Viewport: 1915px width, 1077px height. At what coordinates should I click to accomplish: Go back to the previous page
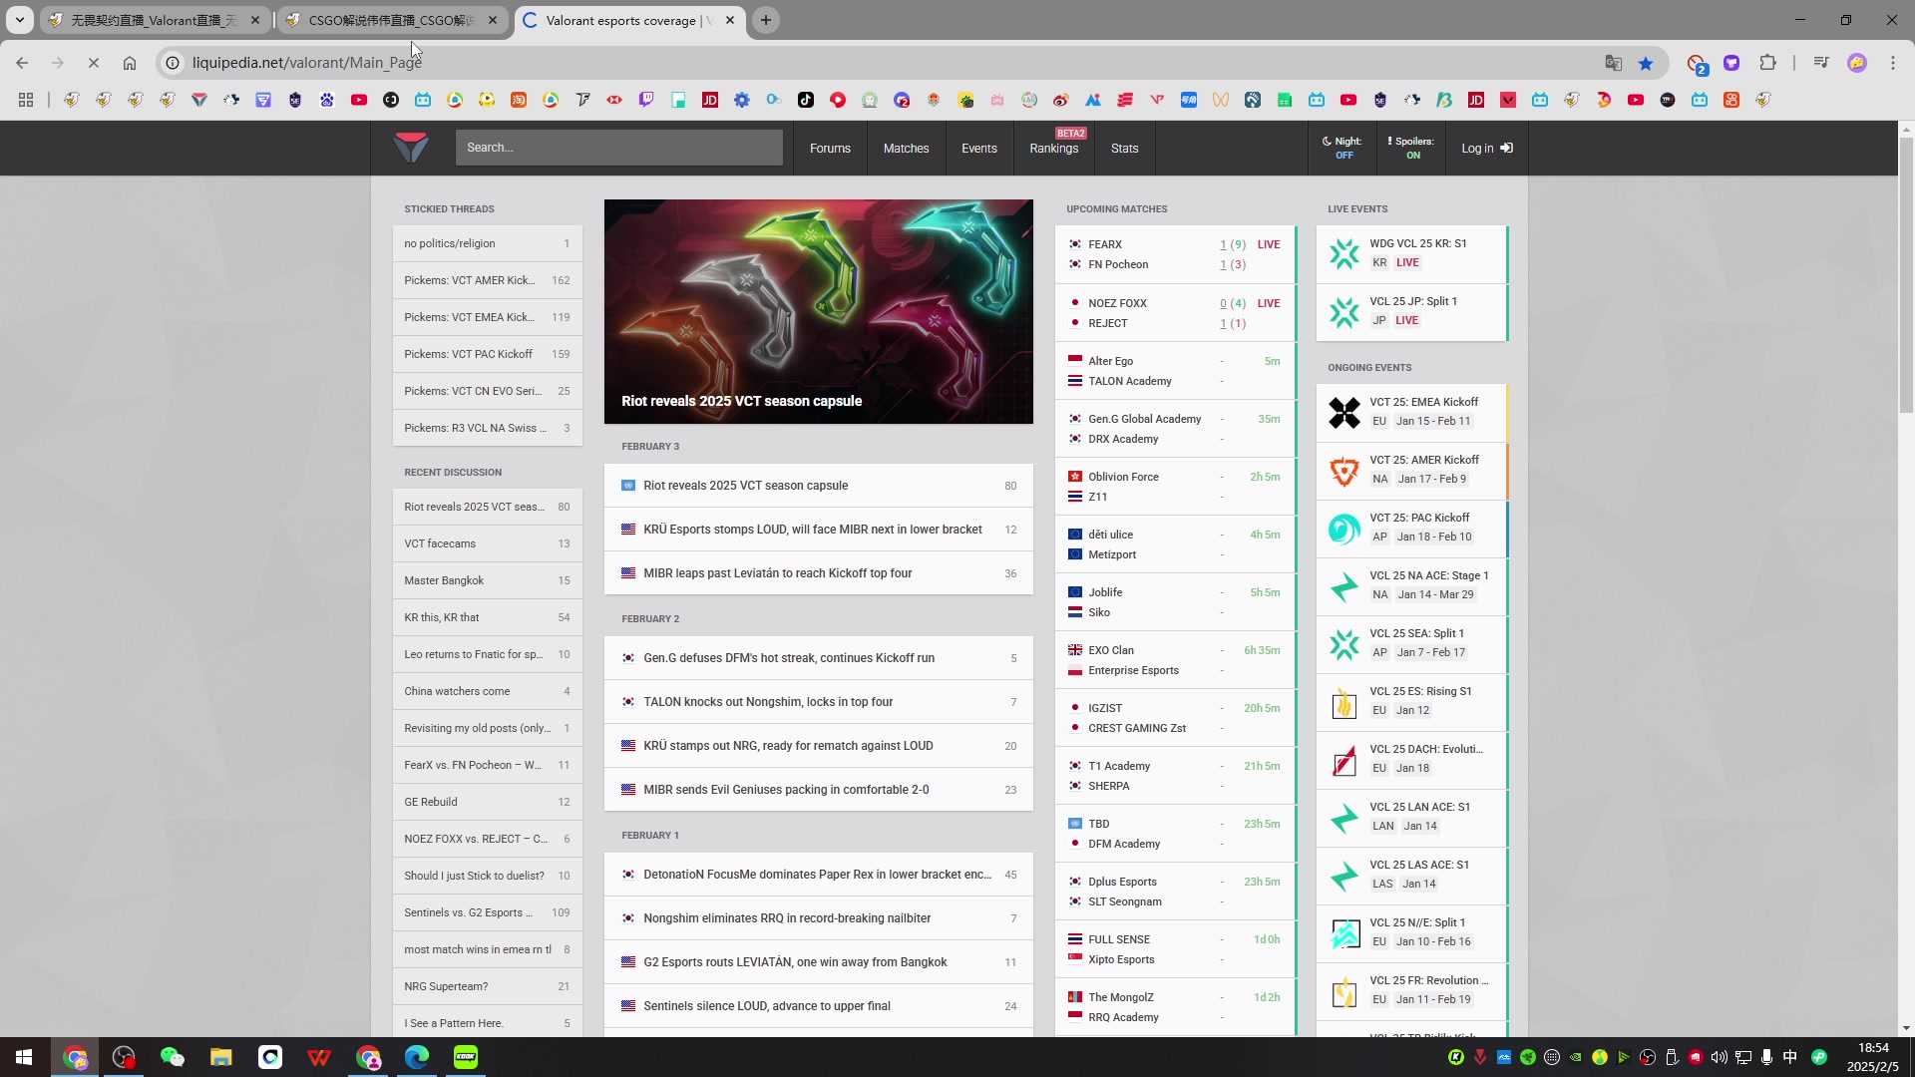pyautogui.click(x=22, y=63)
